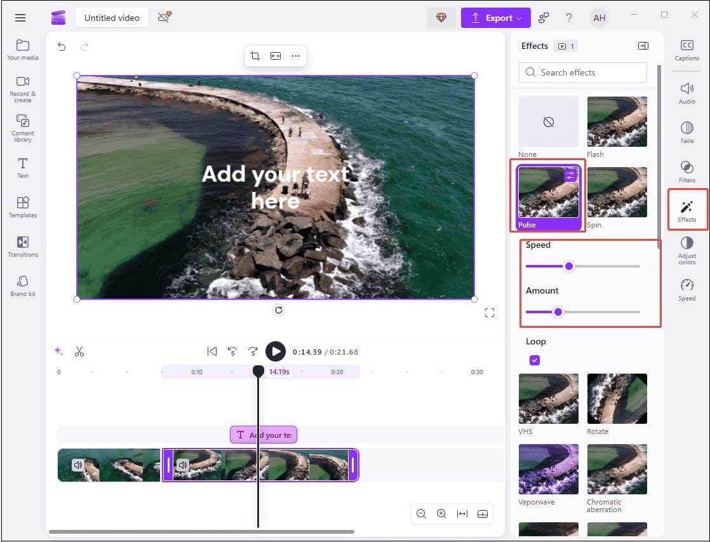Image resolution: width=710 pixels, height=542 pixels.
Task: Split the clip with the scissors tool
Action: (79, 351)
